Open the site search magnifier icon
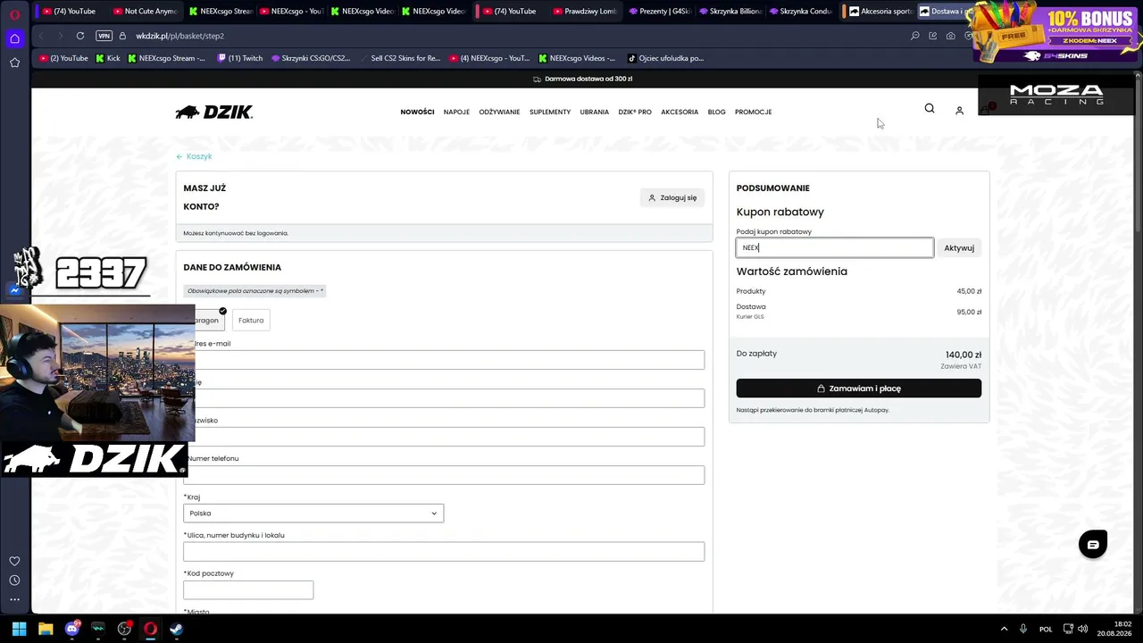 tap(930, 108)
